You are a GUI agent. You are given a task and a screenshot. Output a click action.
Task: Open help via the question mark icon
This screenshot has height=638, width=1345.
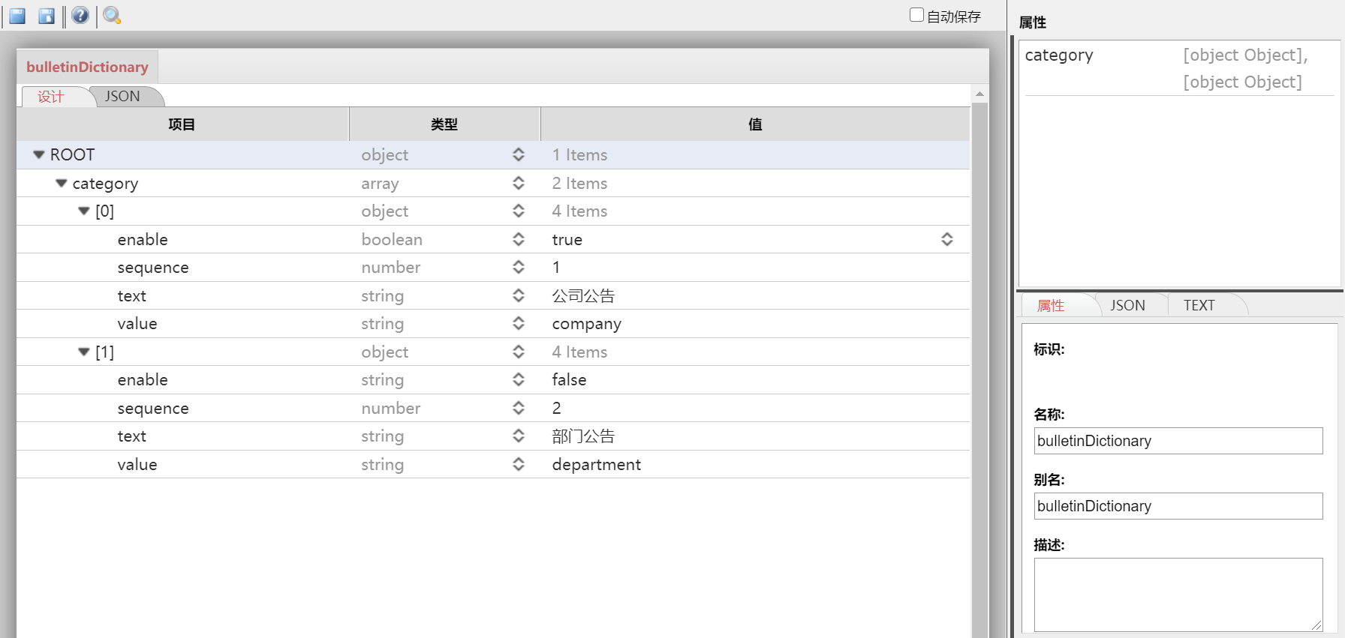[80, 16]
